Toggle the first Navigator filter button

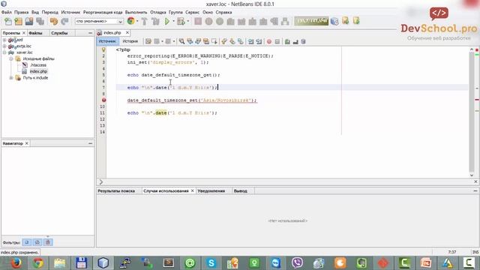pyautogui.click(x=27, y=242)
